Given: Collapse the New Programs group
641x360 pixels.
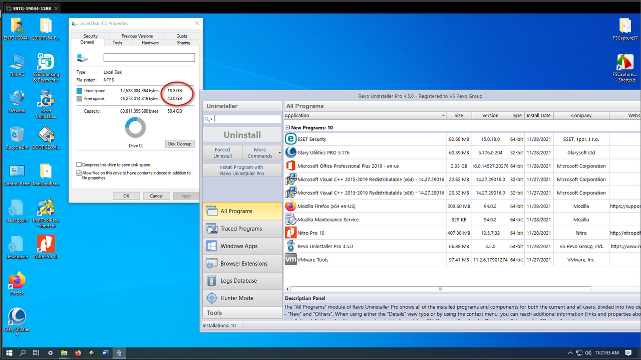Looking at the screenshot, I should coord(287,128).
